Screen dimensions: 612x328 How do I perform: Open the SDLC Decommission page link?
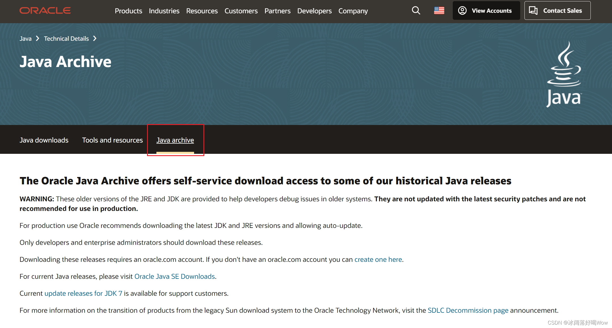tap(468, 310)
